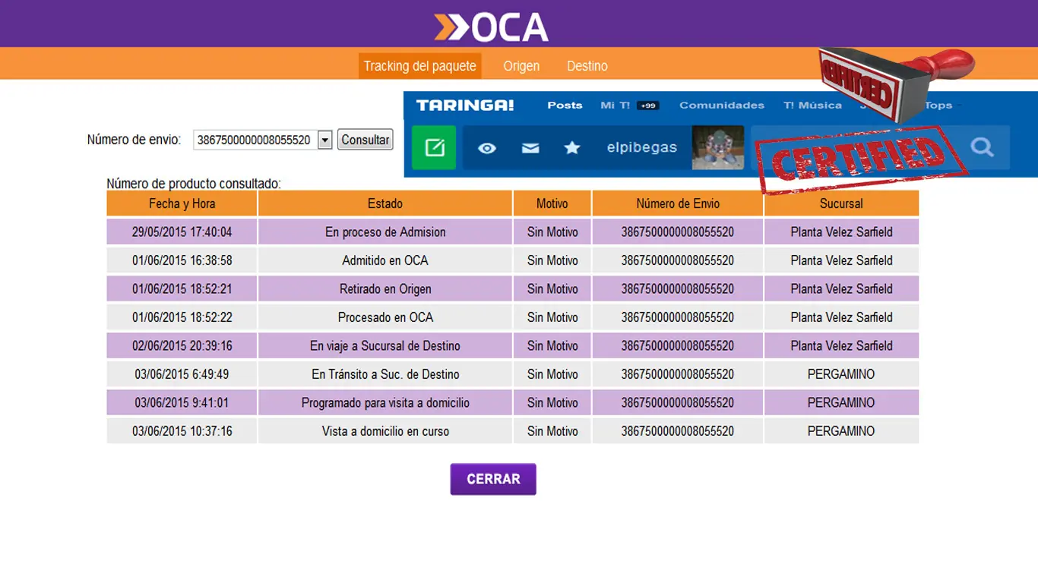Click the TARINGA! logo
1038x583 pixels.
[465, 106]
